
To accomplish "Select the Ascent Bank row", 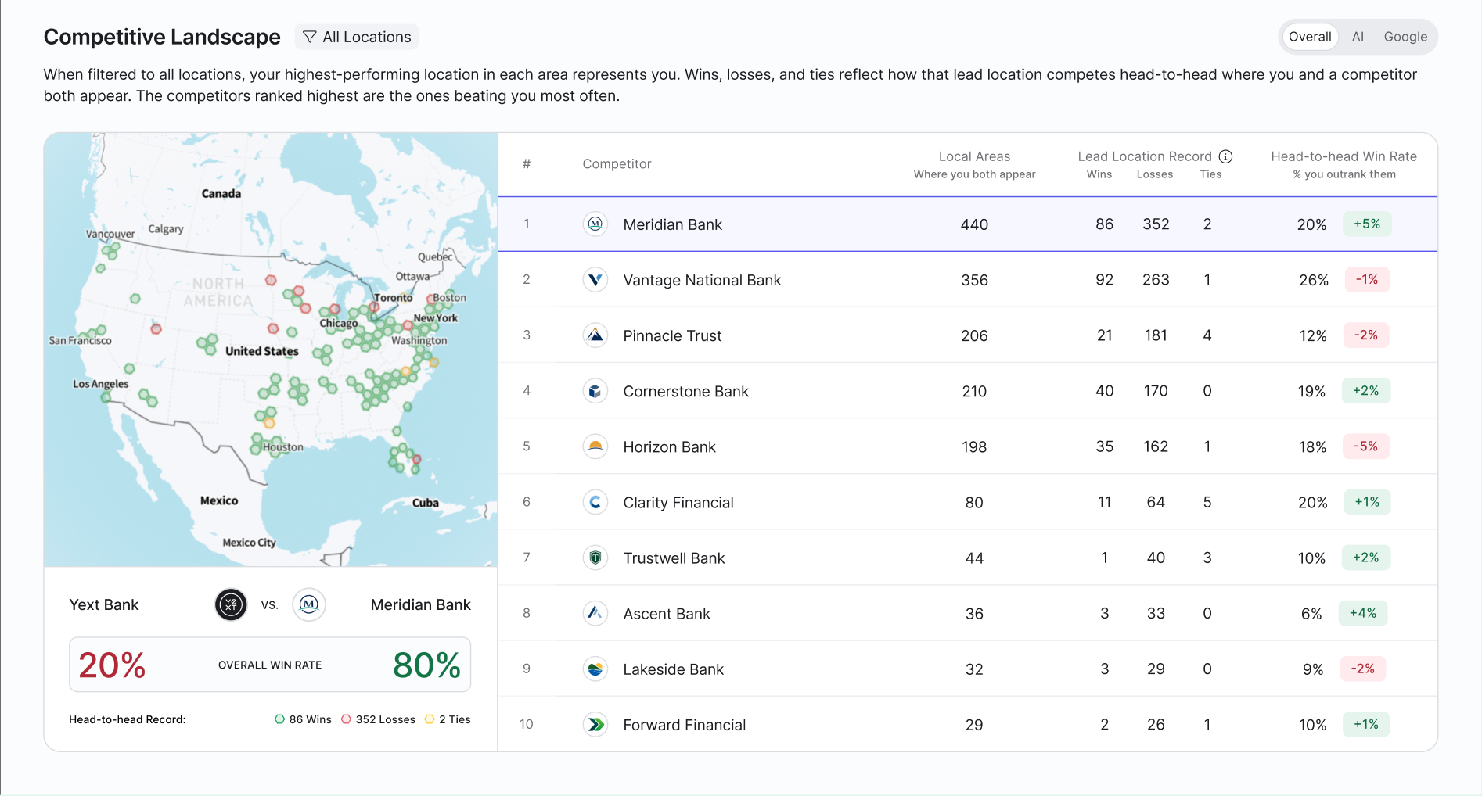I will [968, 613].
